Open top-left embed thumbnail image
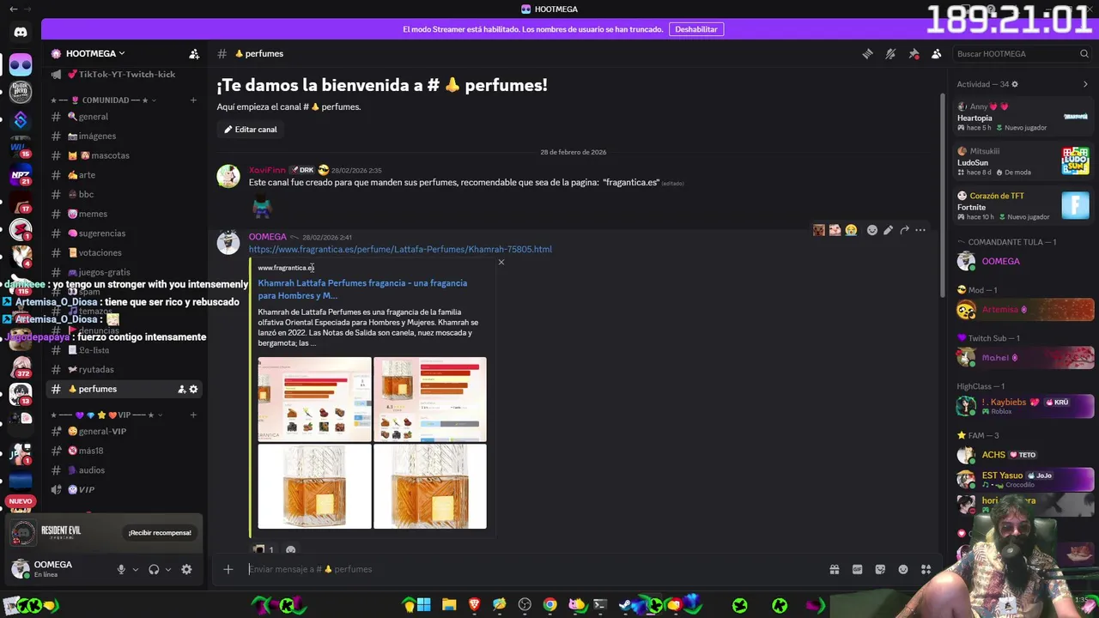The height and width of the screenshot is (618, 1099). point(314,399)
